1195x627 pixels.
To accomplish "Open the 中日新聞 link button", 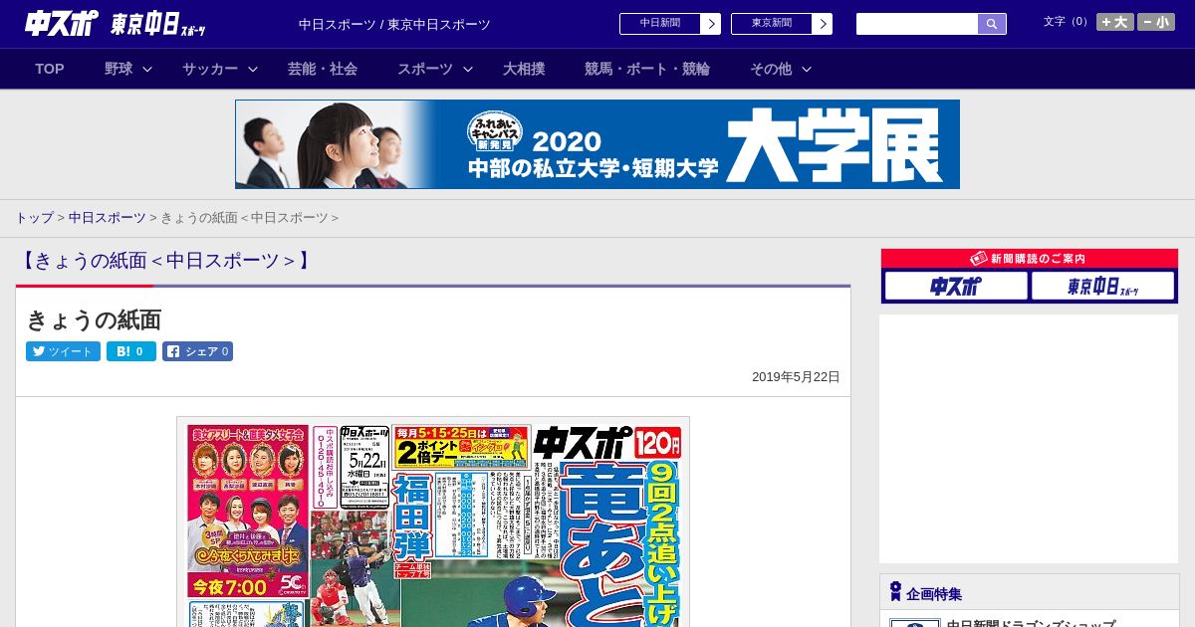I will coord(660,24).
